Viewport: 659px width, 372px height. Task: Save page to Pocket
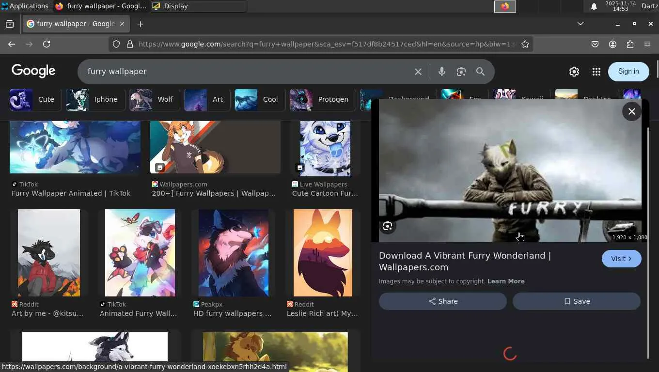coord(595,44)
